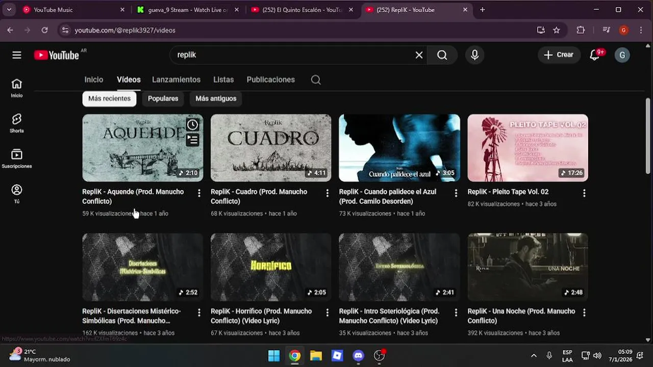Open options for Pleito Tape Vol. 02
Image resolution: width=653 pixels, height=367 pixels.
pos(584,193)
